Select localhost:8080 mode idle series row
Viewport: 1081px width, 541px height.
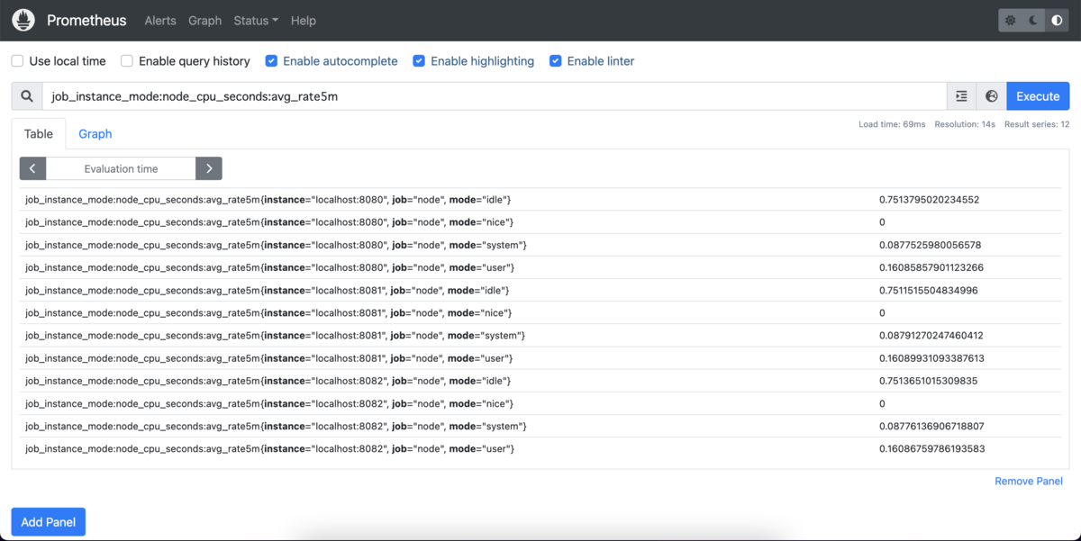(540, 199)
